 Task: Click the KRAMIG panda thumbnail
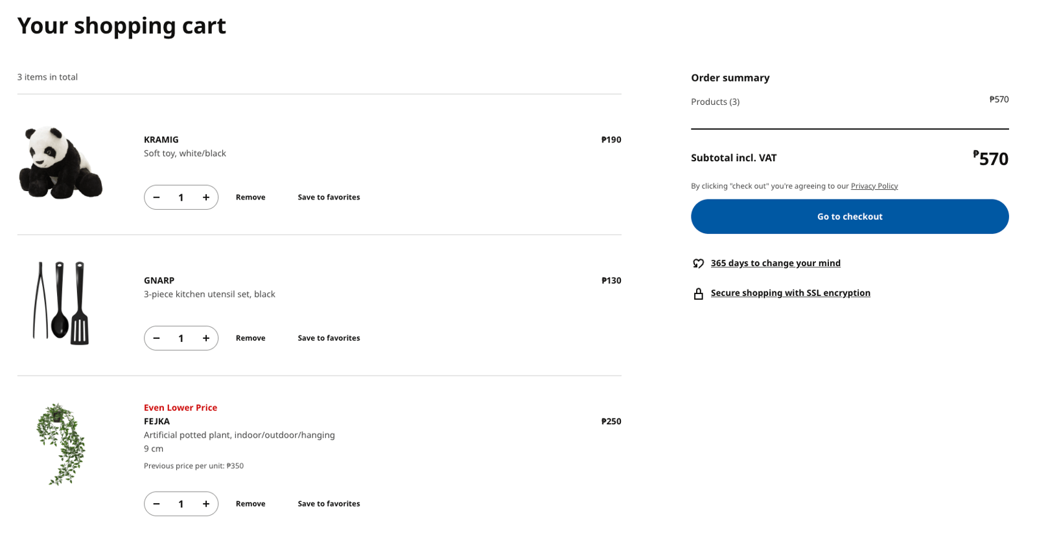tap(62, 162)
